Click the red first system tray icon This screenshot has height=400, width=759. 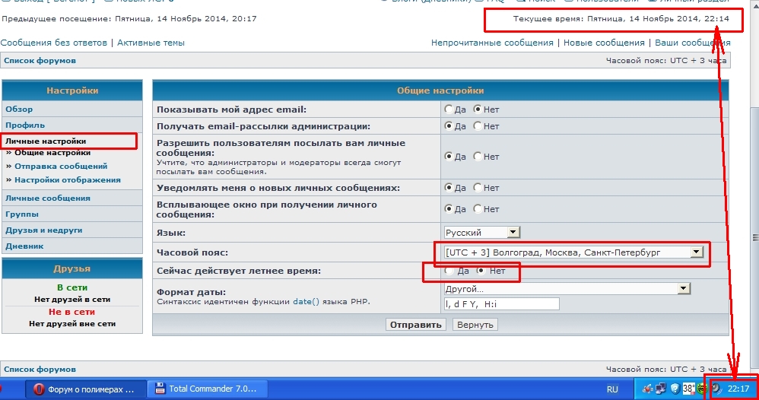(x=646, y=389)
